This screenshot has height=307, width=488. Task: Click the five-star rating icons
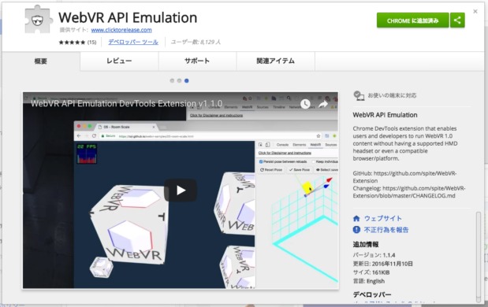coord(72,43)
